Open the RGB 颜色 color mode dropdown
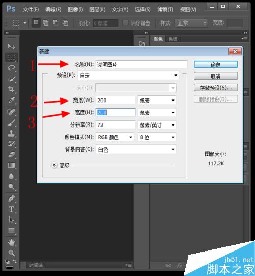This screenshot has height=276, width=255. (x=115, y=137)
